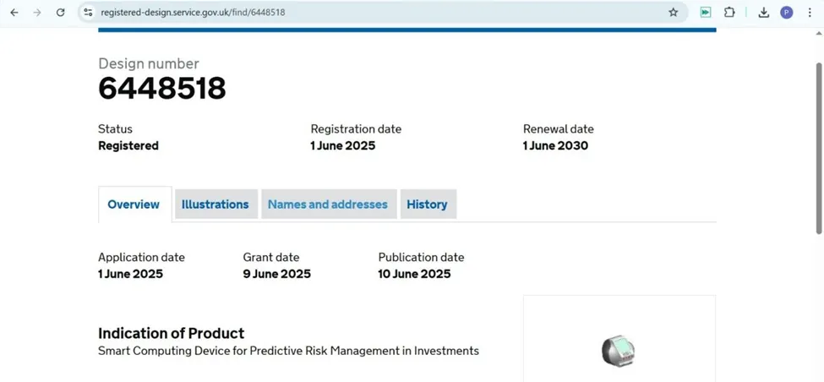Viewport: 824px width, 382px height.
Task: Select the History tab
Action: (427, 205)
